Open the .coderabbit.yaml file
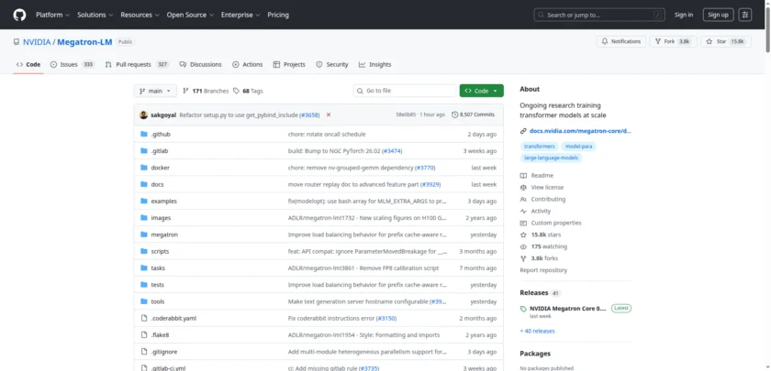The image size is (771, 371). (x=173, y=318)
